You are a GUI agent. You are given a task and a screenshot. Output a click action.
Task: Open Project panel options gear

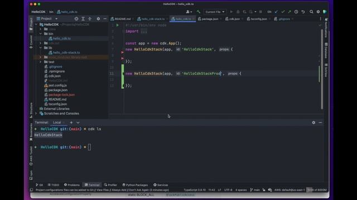(98, 19)
